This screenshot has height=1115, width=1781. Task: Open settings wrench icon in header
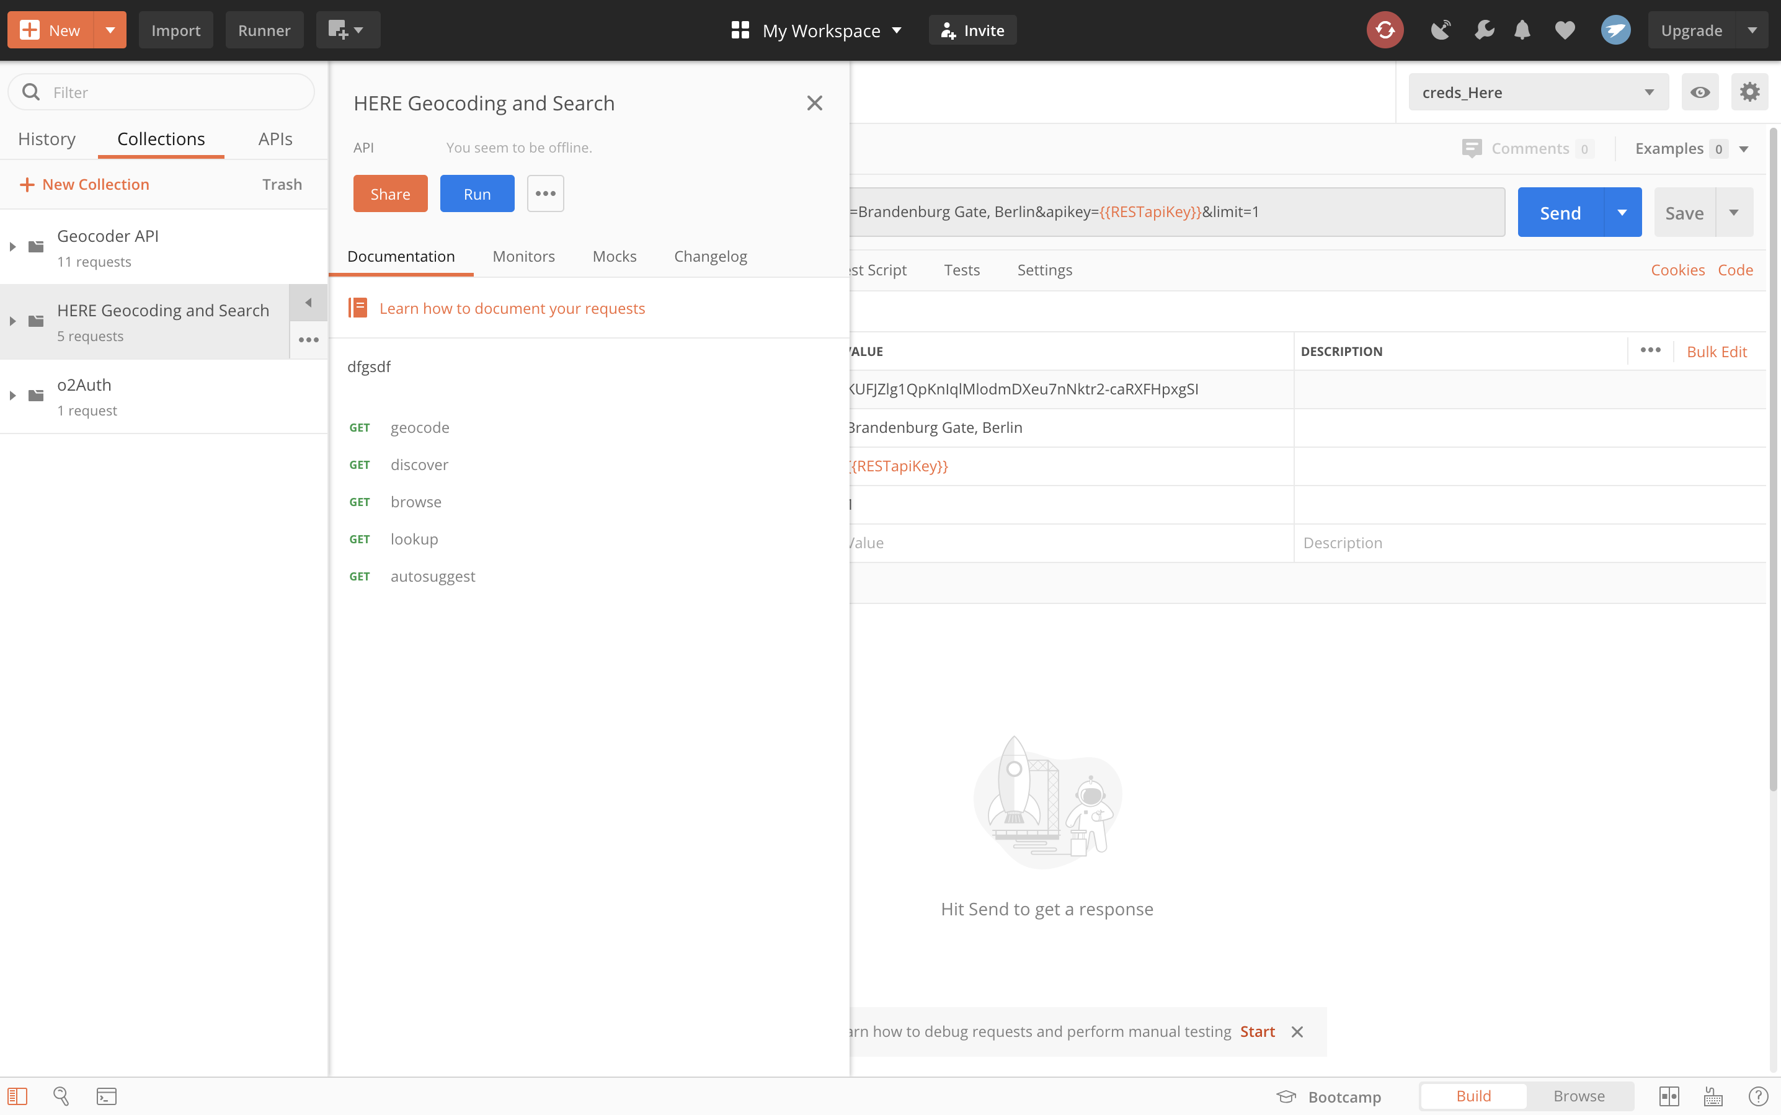(1484, 30)
